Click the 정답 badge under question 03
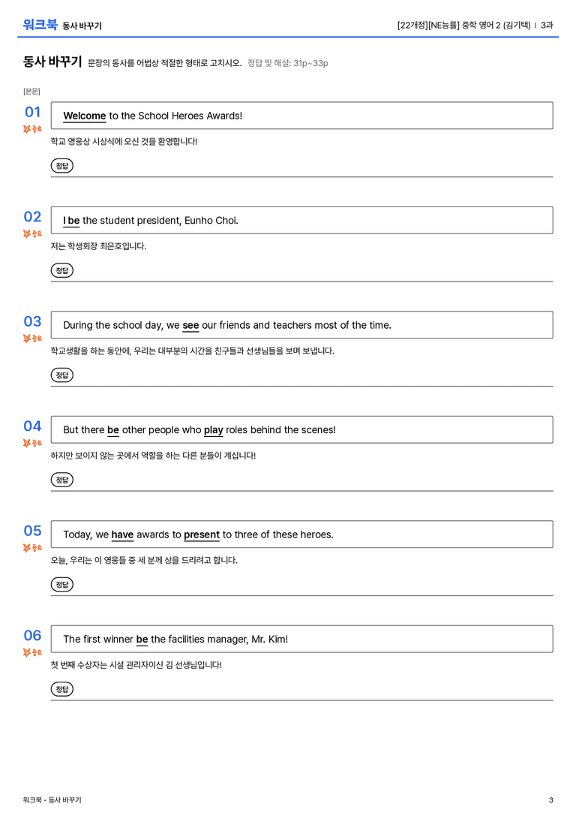The height and width of the screenshot is (816, 576). tap(61, 375)
